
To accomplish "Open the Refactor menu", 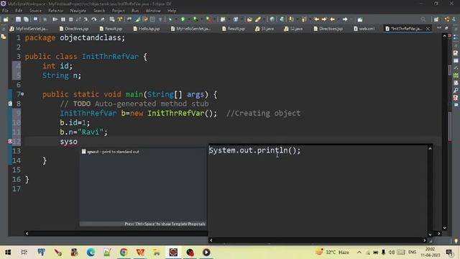I will pyautogui.click(x=56, y=11).
